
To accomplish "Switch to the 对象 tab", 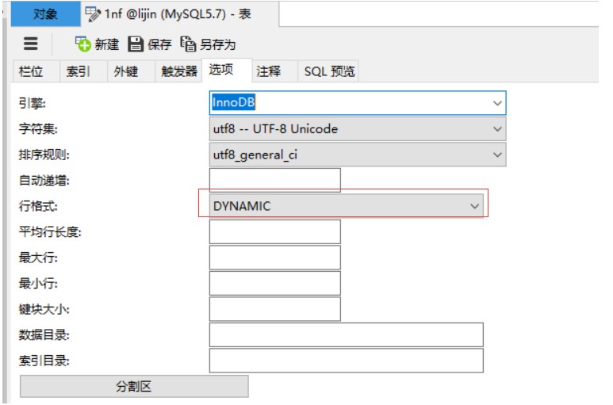I will point(45,14).
